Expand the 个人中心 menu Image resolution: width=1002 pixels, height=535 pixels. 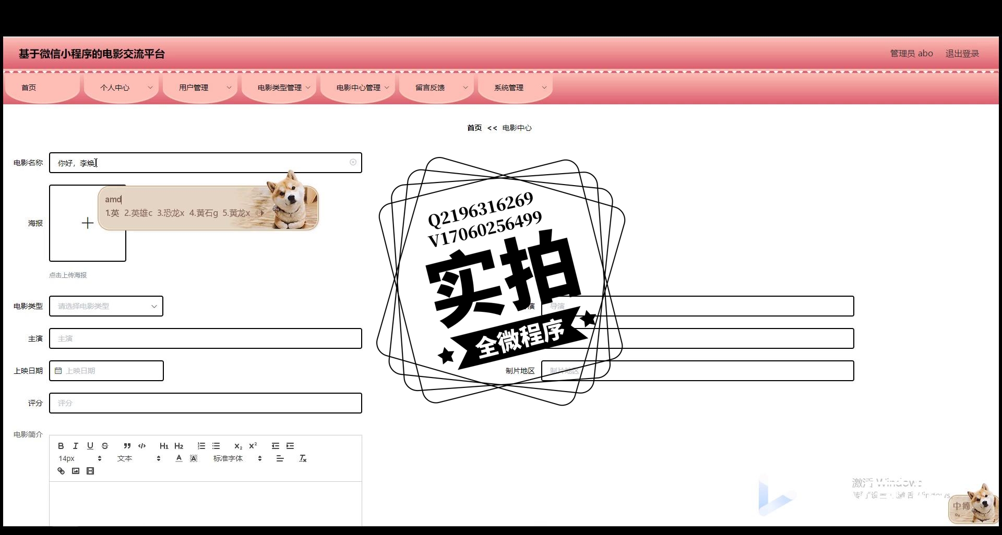tap(122, 88)
